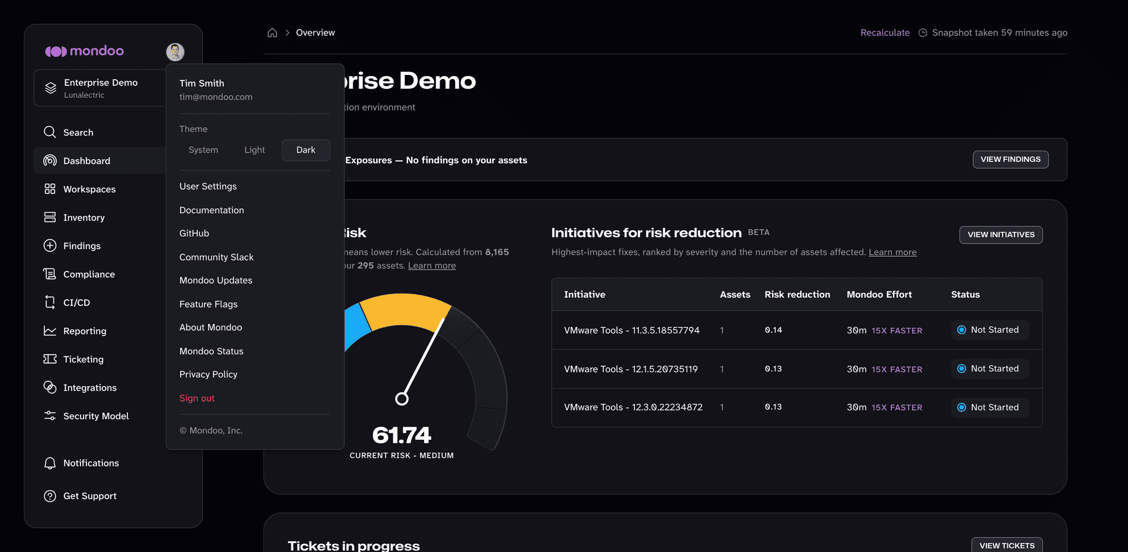Click the Compliance scroll icon

pyautogui.click(x=50, y=274)
